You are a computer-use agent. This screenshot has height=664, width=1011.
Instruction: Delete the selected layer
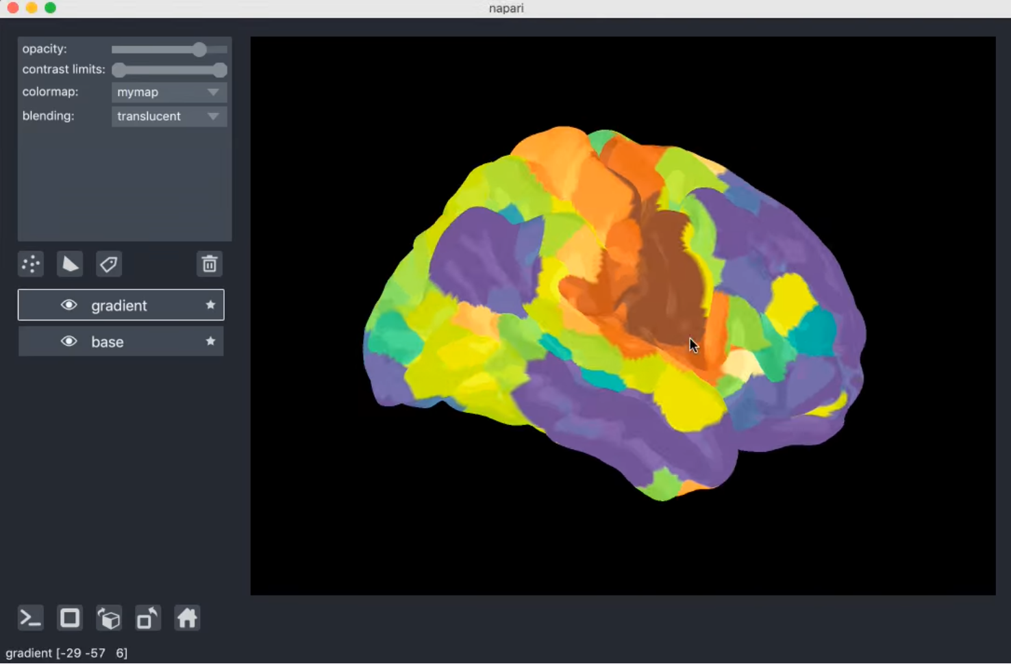pos(209,264)
